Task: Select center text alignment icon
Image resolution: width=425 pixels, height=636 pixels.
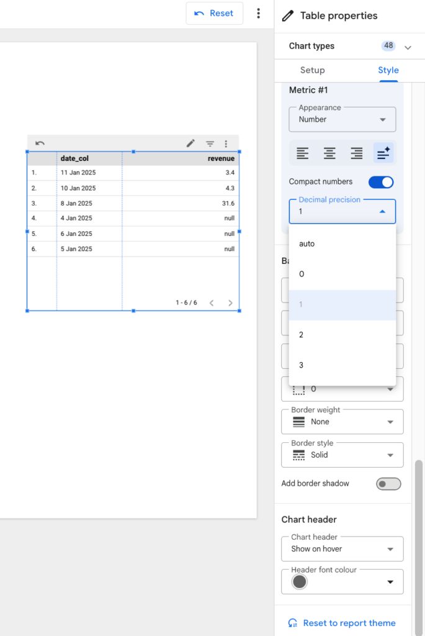Action: (329, 153)
